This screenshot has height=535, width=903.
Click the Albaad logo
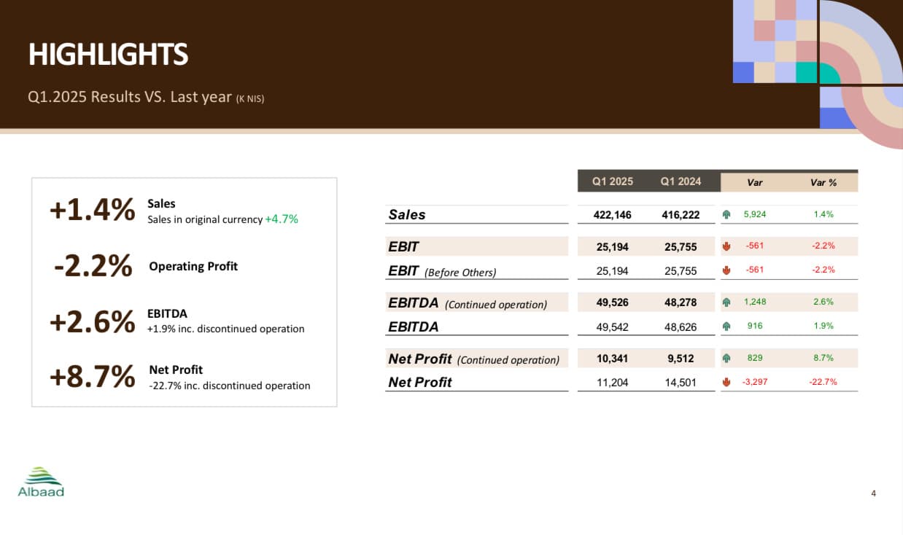[x=41, y=482]
